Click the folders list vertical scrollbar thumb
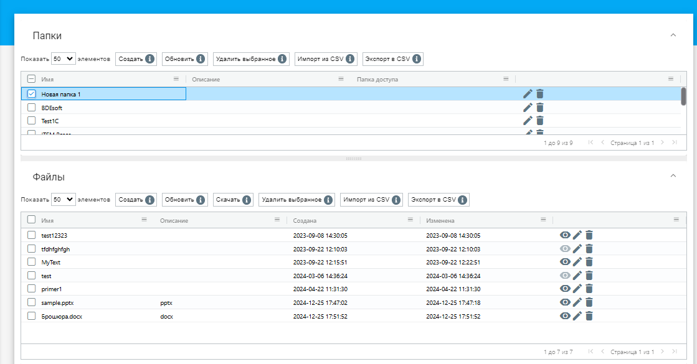The width and height of the screenshot is (697, 364). coord(684,96)
